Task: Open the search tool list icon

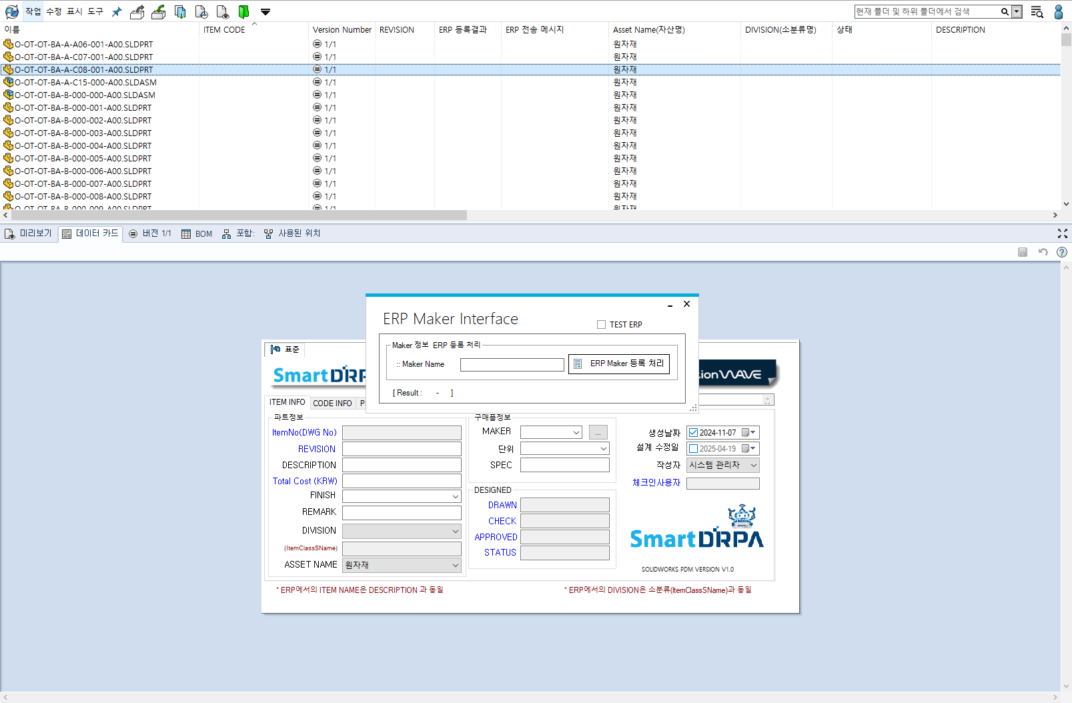Action: click(x=1037, y=11)
